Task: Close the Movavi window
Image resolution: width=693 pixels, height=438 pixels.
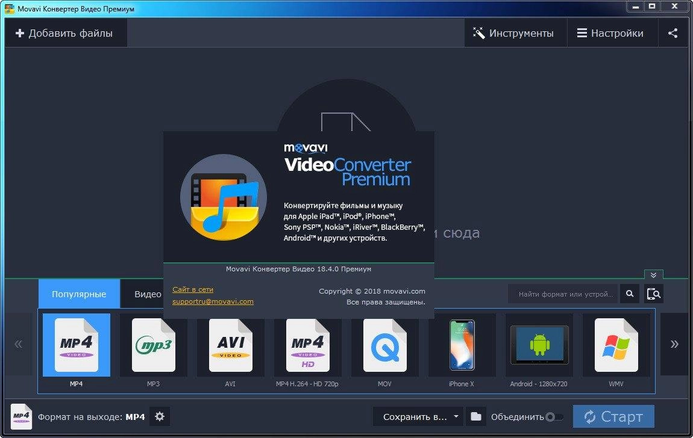Action: point(674,6)
